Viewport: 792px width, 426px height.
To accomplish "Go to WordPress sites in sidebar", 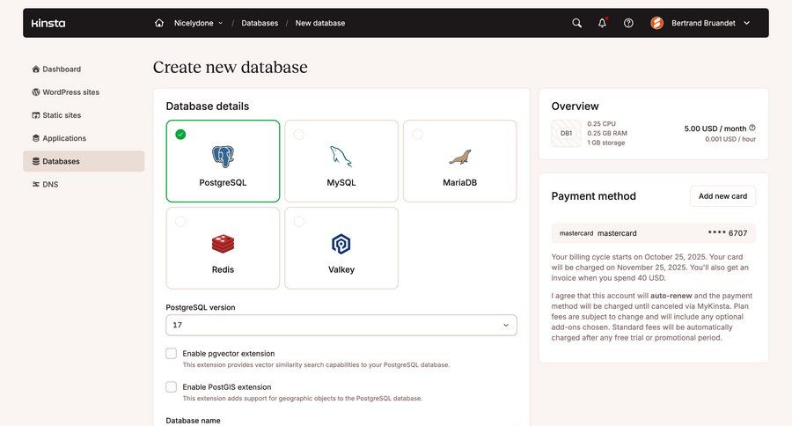I will point(70,92).
